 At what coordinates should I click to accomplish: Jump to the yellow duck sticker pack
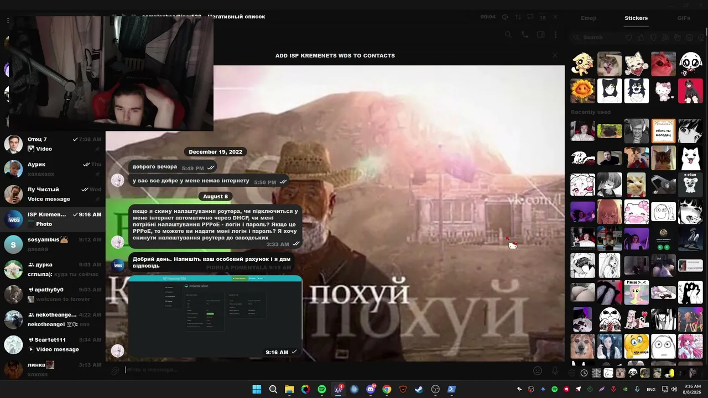(x=669, y=373)
